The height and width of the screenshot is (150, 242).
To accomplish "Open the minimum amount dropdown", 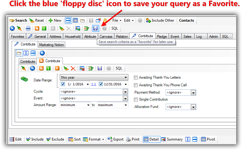I will click(88, 105).
